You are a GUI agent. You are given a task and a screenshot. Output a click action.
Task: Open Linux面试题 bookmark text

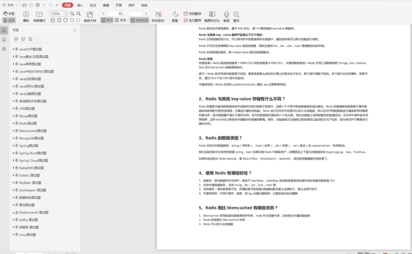pyautogui.click(x=27, y=234)
